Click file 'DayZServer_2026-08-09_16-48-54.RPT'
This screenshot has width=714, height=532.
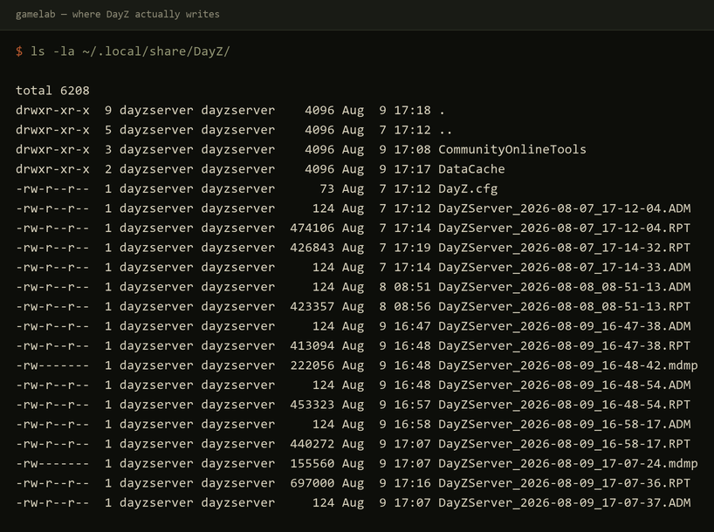coord(565,405)
